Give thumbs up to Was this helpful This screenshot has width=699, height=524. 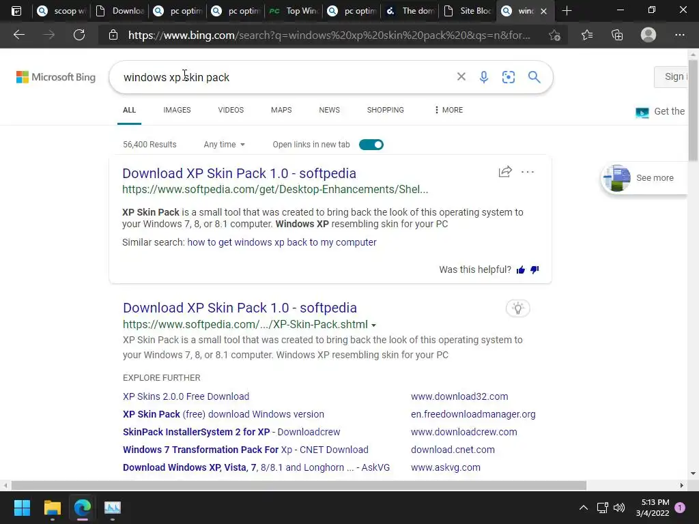(x=520, y=270)
